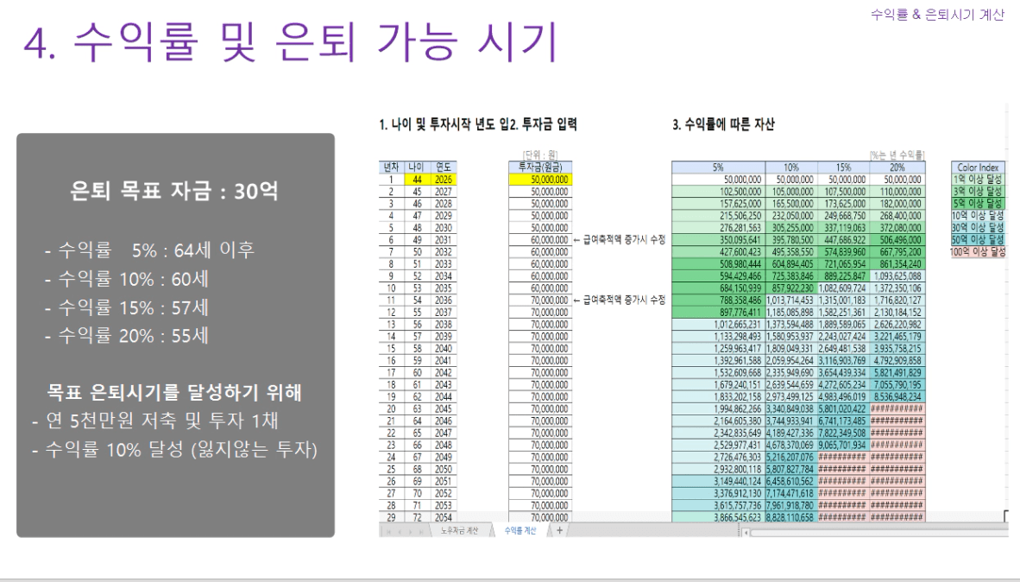Click the 연도 cell 2054 in the last row

tap(443, 517)
